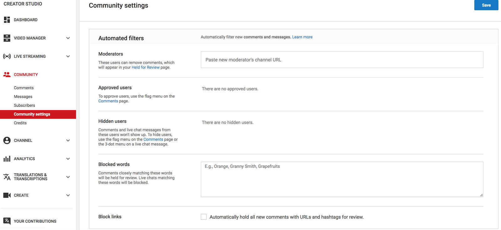Click the Create camera icon
The height and width of the screenshot is (230, 501).
click(x=7, y=195)
